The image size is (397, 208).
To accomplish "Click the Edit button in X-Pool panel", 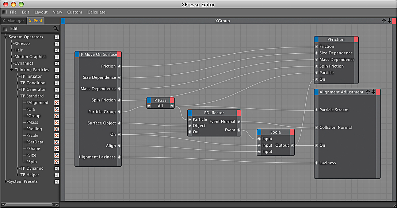I will click(14, 28).
